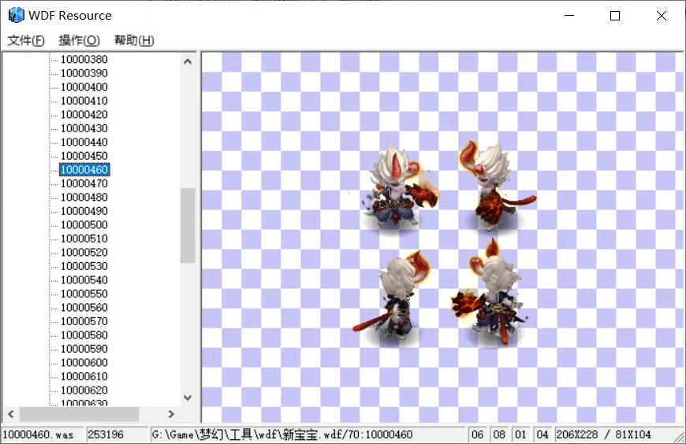Click the tree scroll right arrow
Viewport: 686px width, 444px height.
pos(171,414)
